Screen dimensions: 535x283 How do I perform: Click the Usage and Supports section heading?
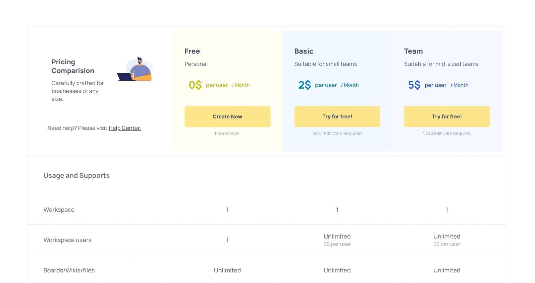[x=77, y=176]
